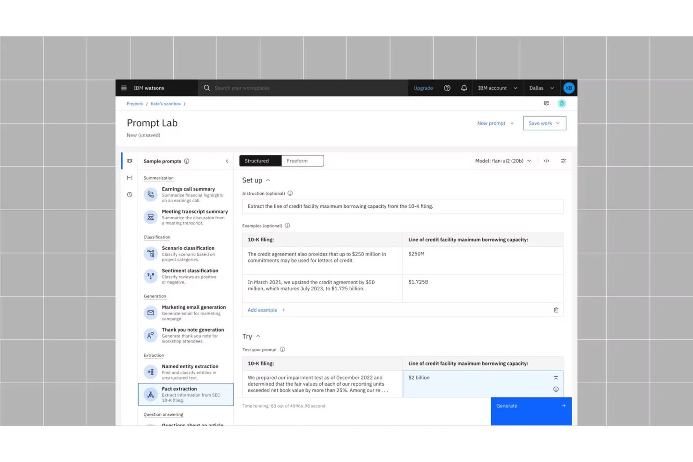Click the Generate button

[x=531, y=411]
